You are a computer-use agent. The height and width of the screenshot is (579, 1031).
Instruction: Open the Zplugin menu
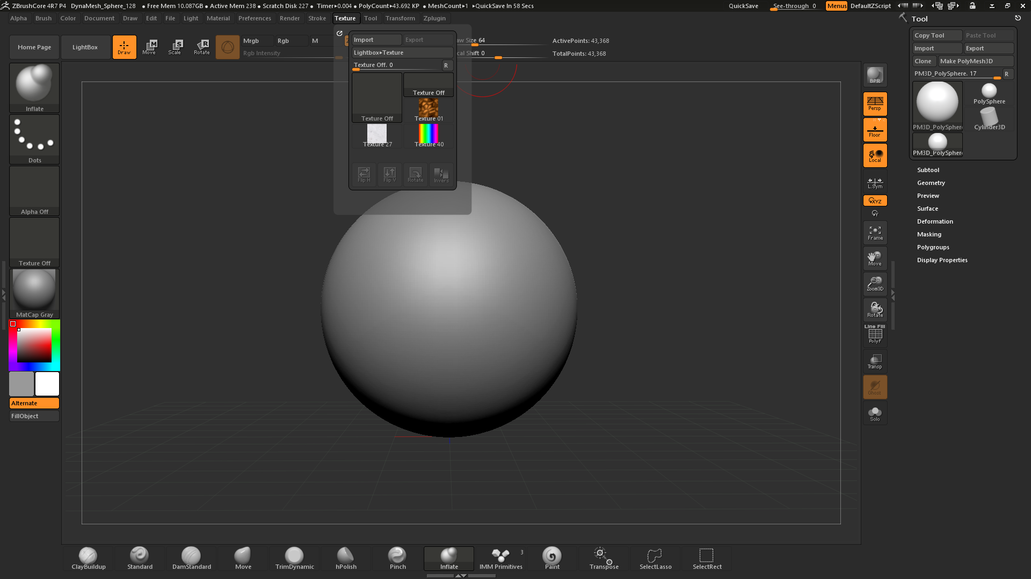click(x=434, y=18)
